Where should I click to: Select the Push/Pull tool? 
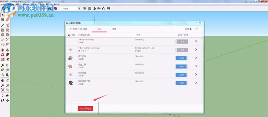pyautogui.click(x=7, y=50)
